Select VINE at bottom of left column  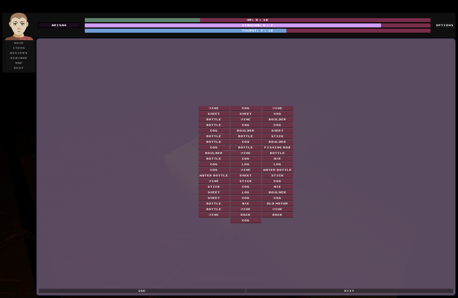click(214, 215)
